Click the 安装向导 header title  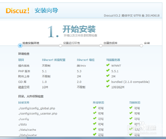46,11
